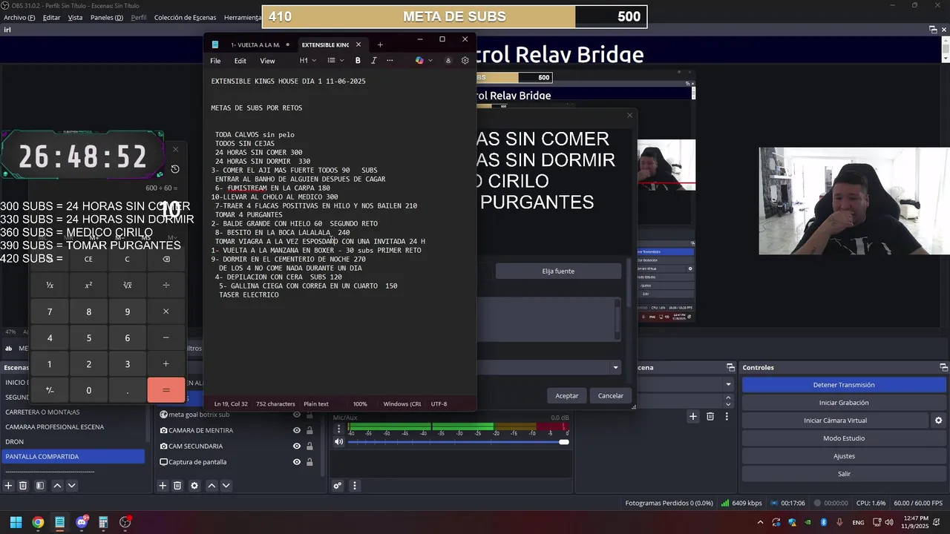Move selected scene down with the arrow
950x534 pixels.
72,486
